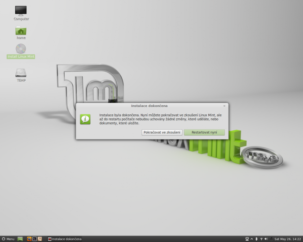Close the 'Instalace dokončena' dialog

click(224, 106)
